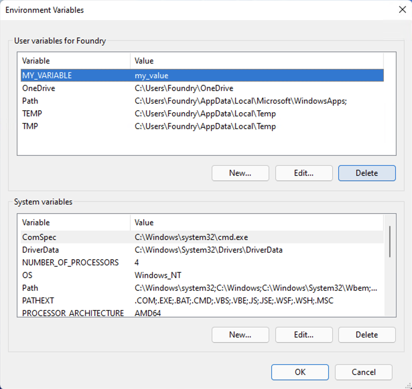Click Delete under System variables
This screenshot has height=389, width=412.
[x=366, y=335]
